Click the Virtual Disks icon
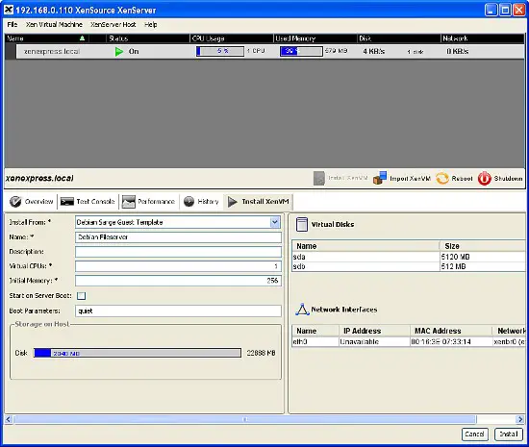This screenshot has width=529, height=447. (x=302, y=225)
